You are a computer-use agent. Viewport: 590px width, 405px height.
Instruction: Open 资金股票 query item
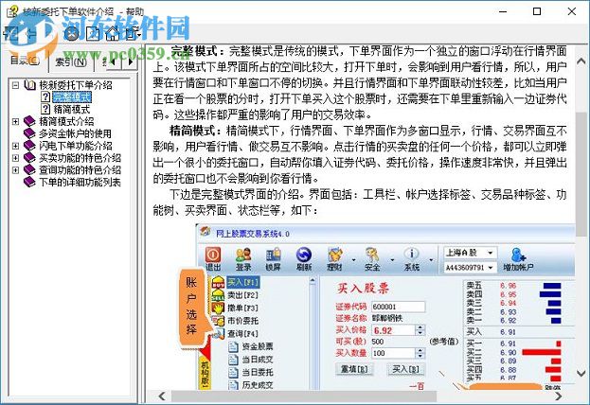point(258,346)
